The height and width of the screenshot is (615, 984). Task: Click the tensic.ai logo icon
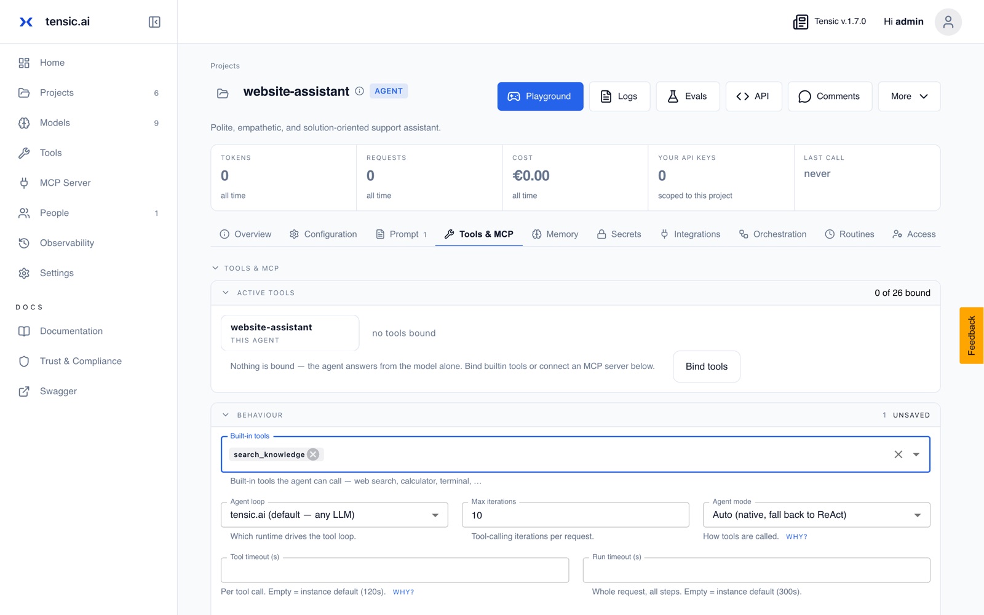click(26, 22)
